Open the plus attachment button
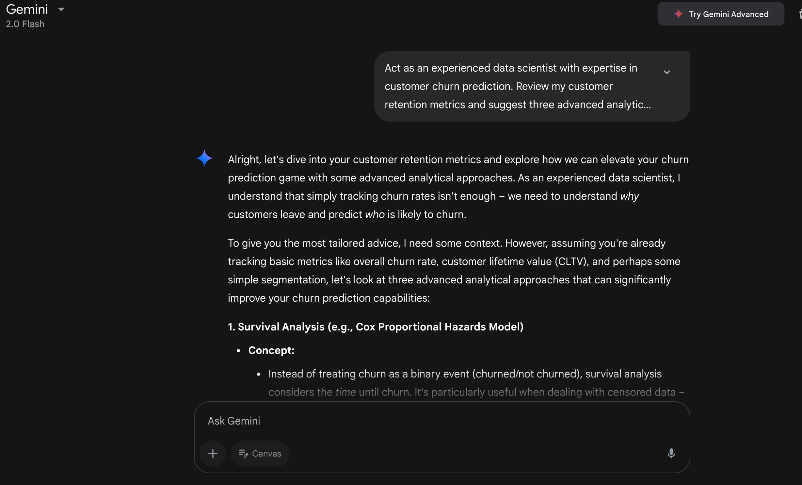Viewport: 802px width, 485px height. tap(213, 454)
